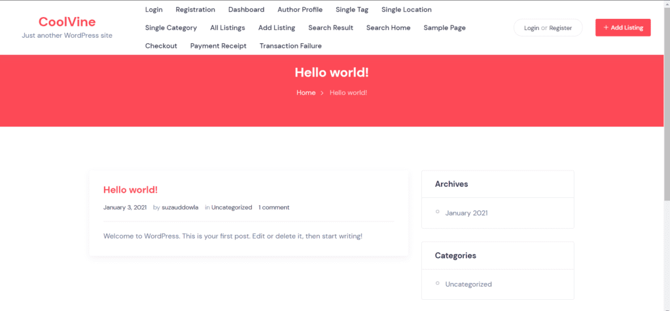The width and height of the screenshot is (670, 311).
Task: Open Uncategorized in Categories widget
Action: tap(468, 284)
